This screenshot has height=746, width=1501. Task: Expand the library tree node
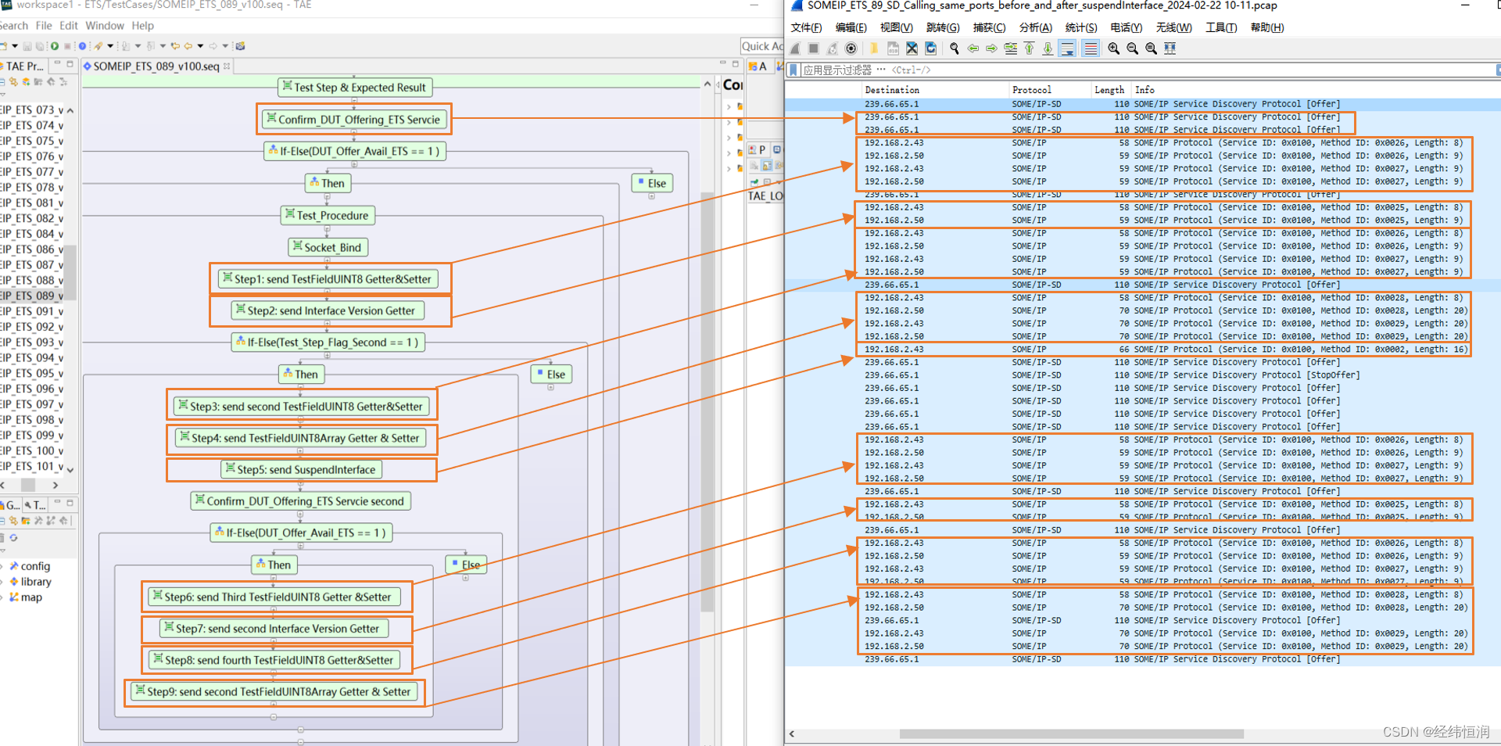click(x=2, y=582)
